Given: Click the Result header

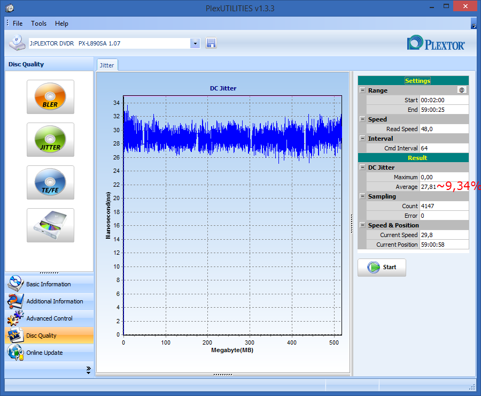Looking at the screenshot, I should click(x=413, y=158).
